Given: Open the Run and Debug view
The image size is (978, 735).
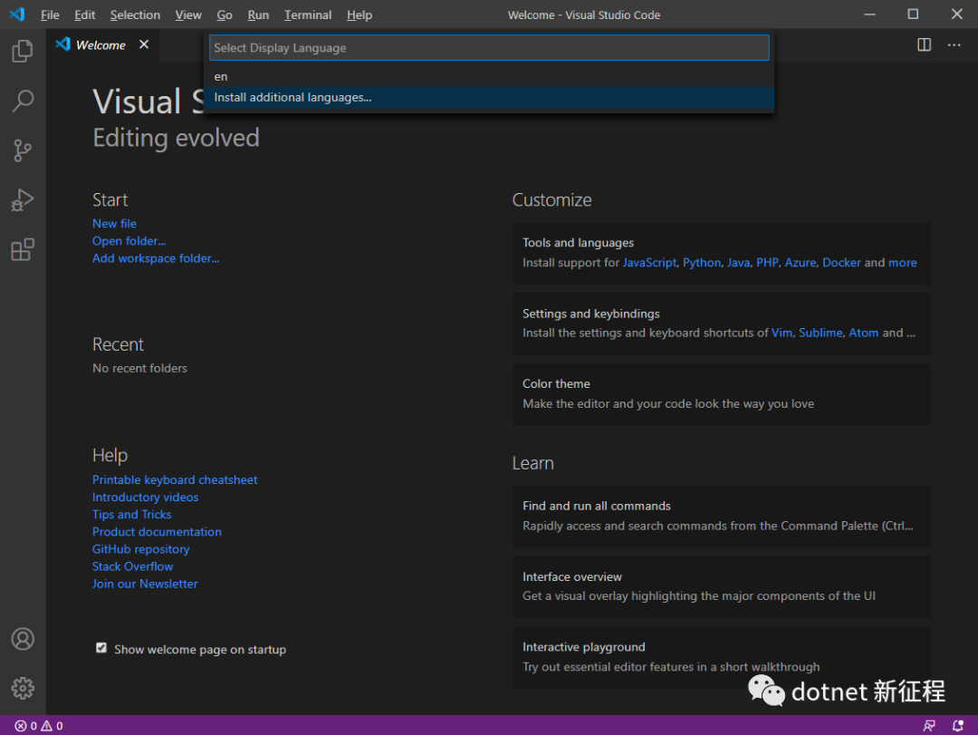Looking at the screenshot, I should coord(23,199).
